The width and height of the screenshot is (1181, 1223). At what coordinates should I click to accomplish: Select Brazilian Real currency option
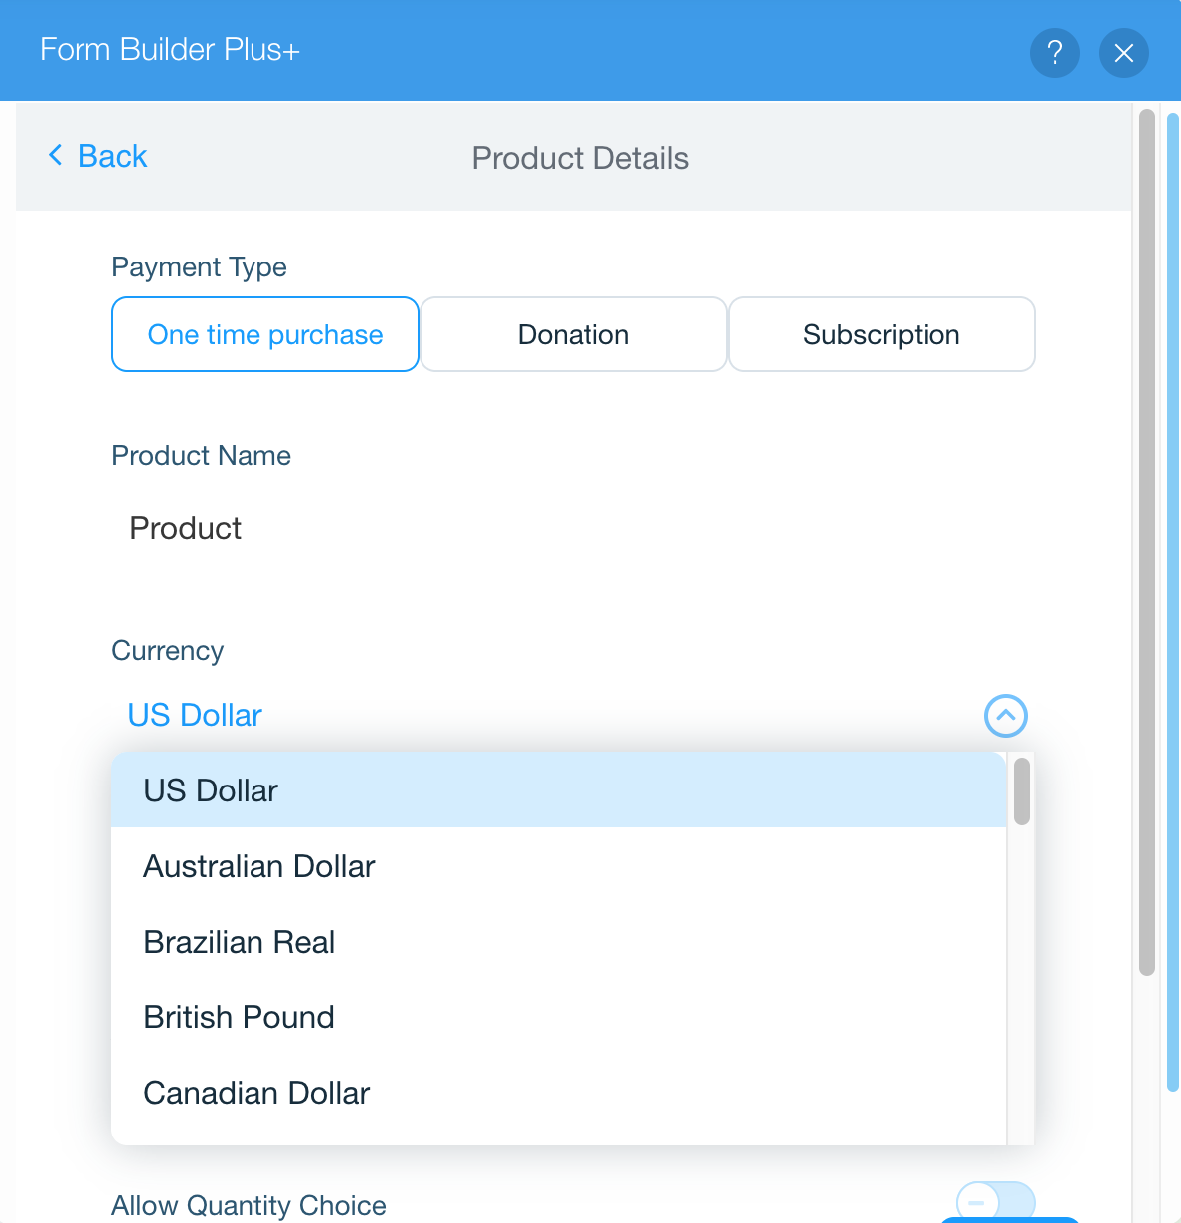[x=559, y=942]
